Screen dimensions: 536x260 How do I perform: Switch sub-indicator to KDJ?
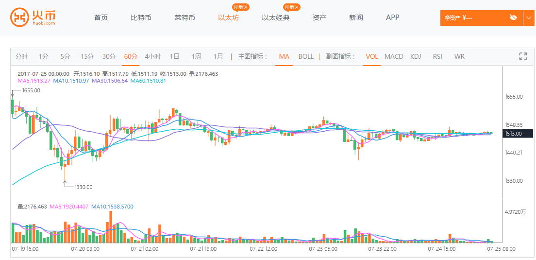(416, 56)
